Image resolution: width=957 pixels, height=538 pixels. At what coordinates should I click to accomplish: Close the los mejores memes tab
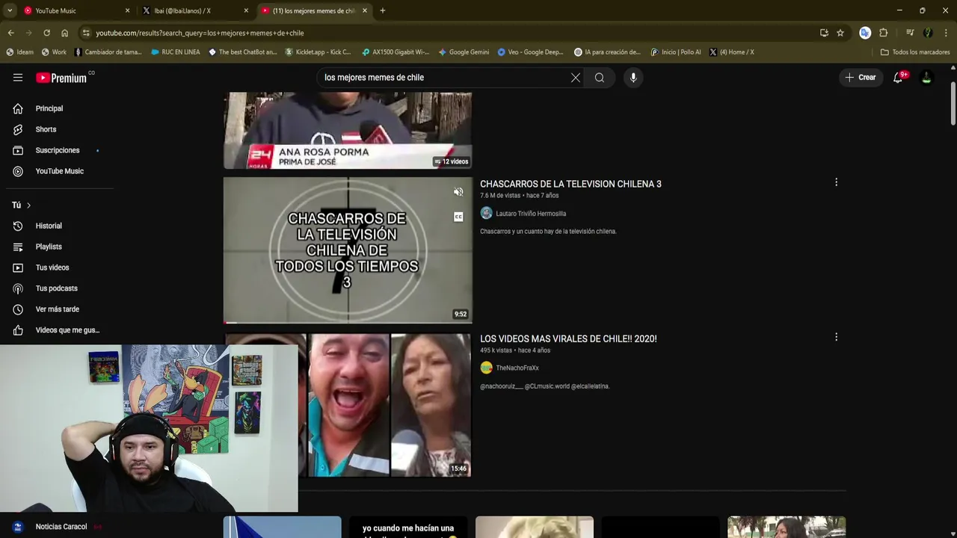coord(365,10)
